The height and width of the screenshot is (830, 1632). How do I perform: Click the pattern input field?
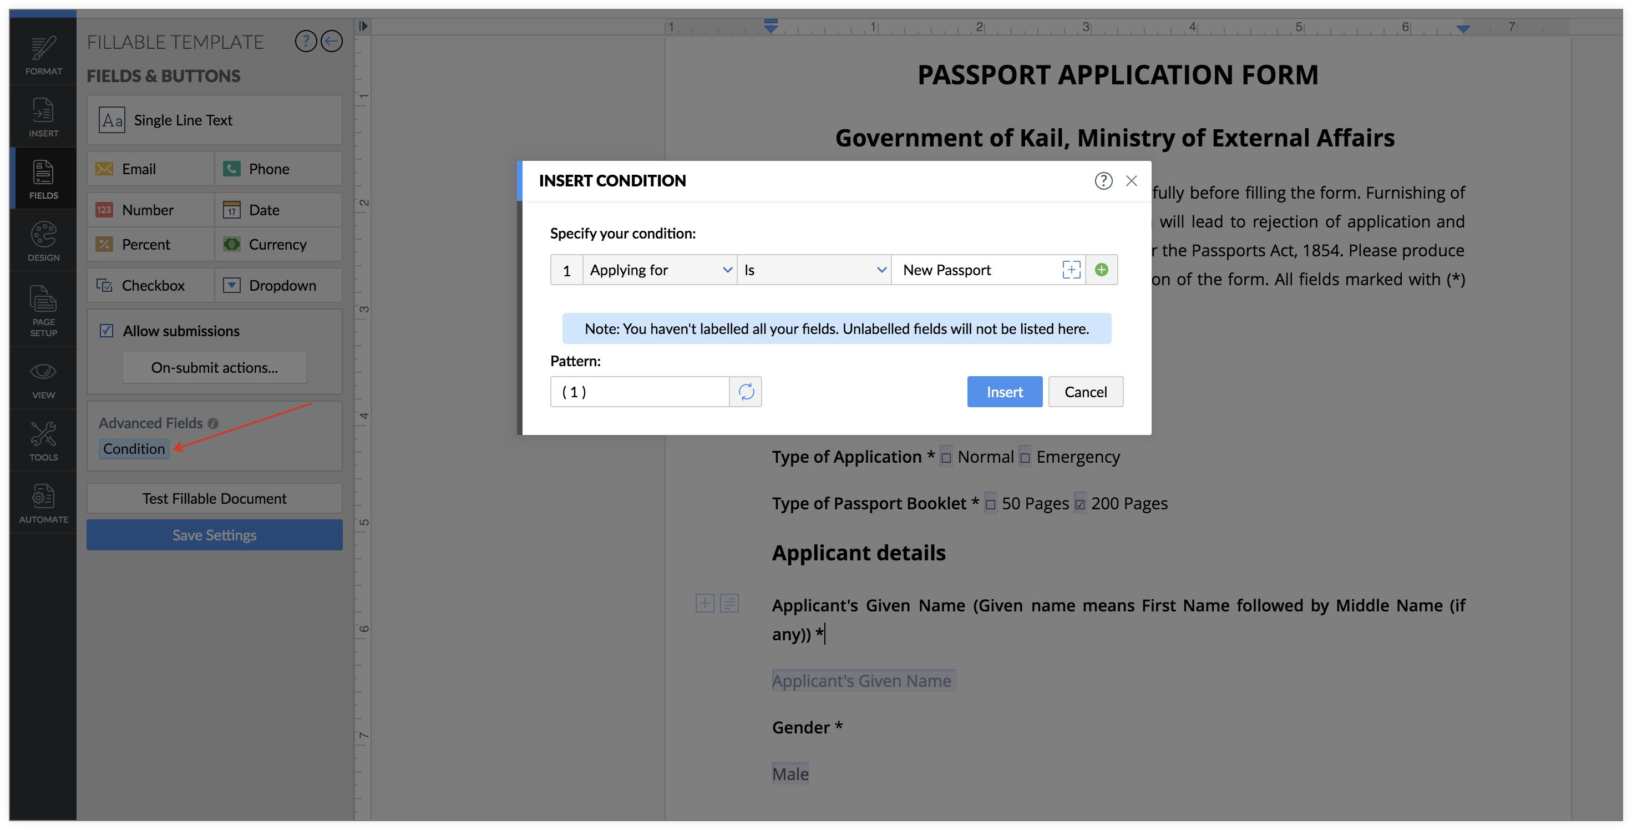tap(640, 392)
